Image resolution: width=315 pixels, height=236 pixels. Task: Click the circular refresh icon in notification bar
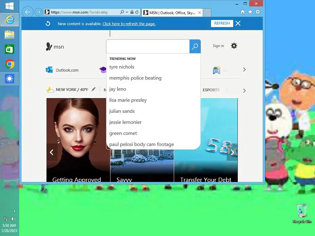(48, 23)
